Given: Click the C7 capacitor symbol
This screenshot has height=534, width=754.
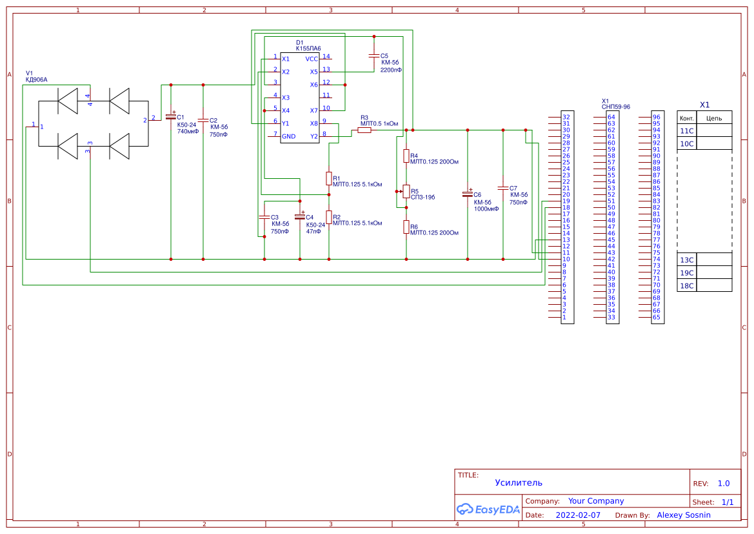Looking at the screenshot, I should pos(503,188).
